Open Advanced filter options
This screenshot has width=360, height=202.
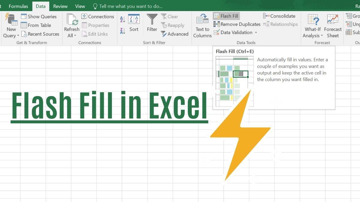(175, 34)
